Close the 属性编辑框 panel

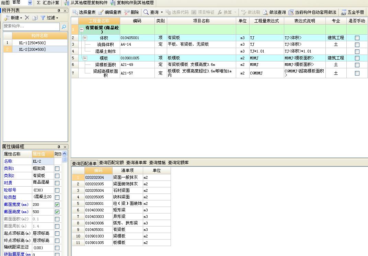pyautogui.click(x=65, y=147)
